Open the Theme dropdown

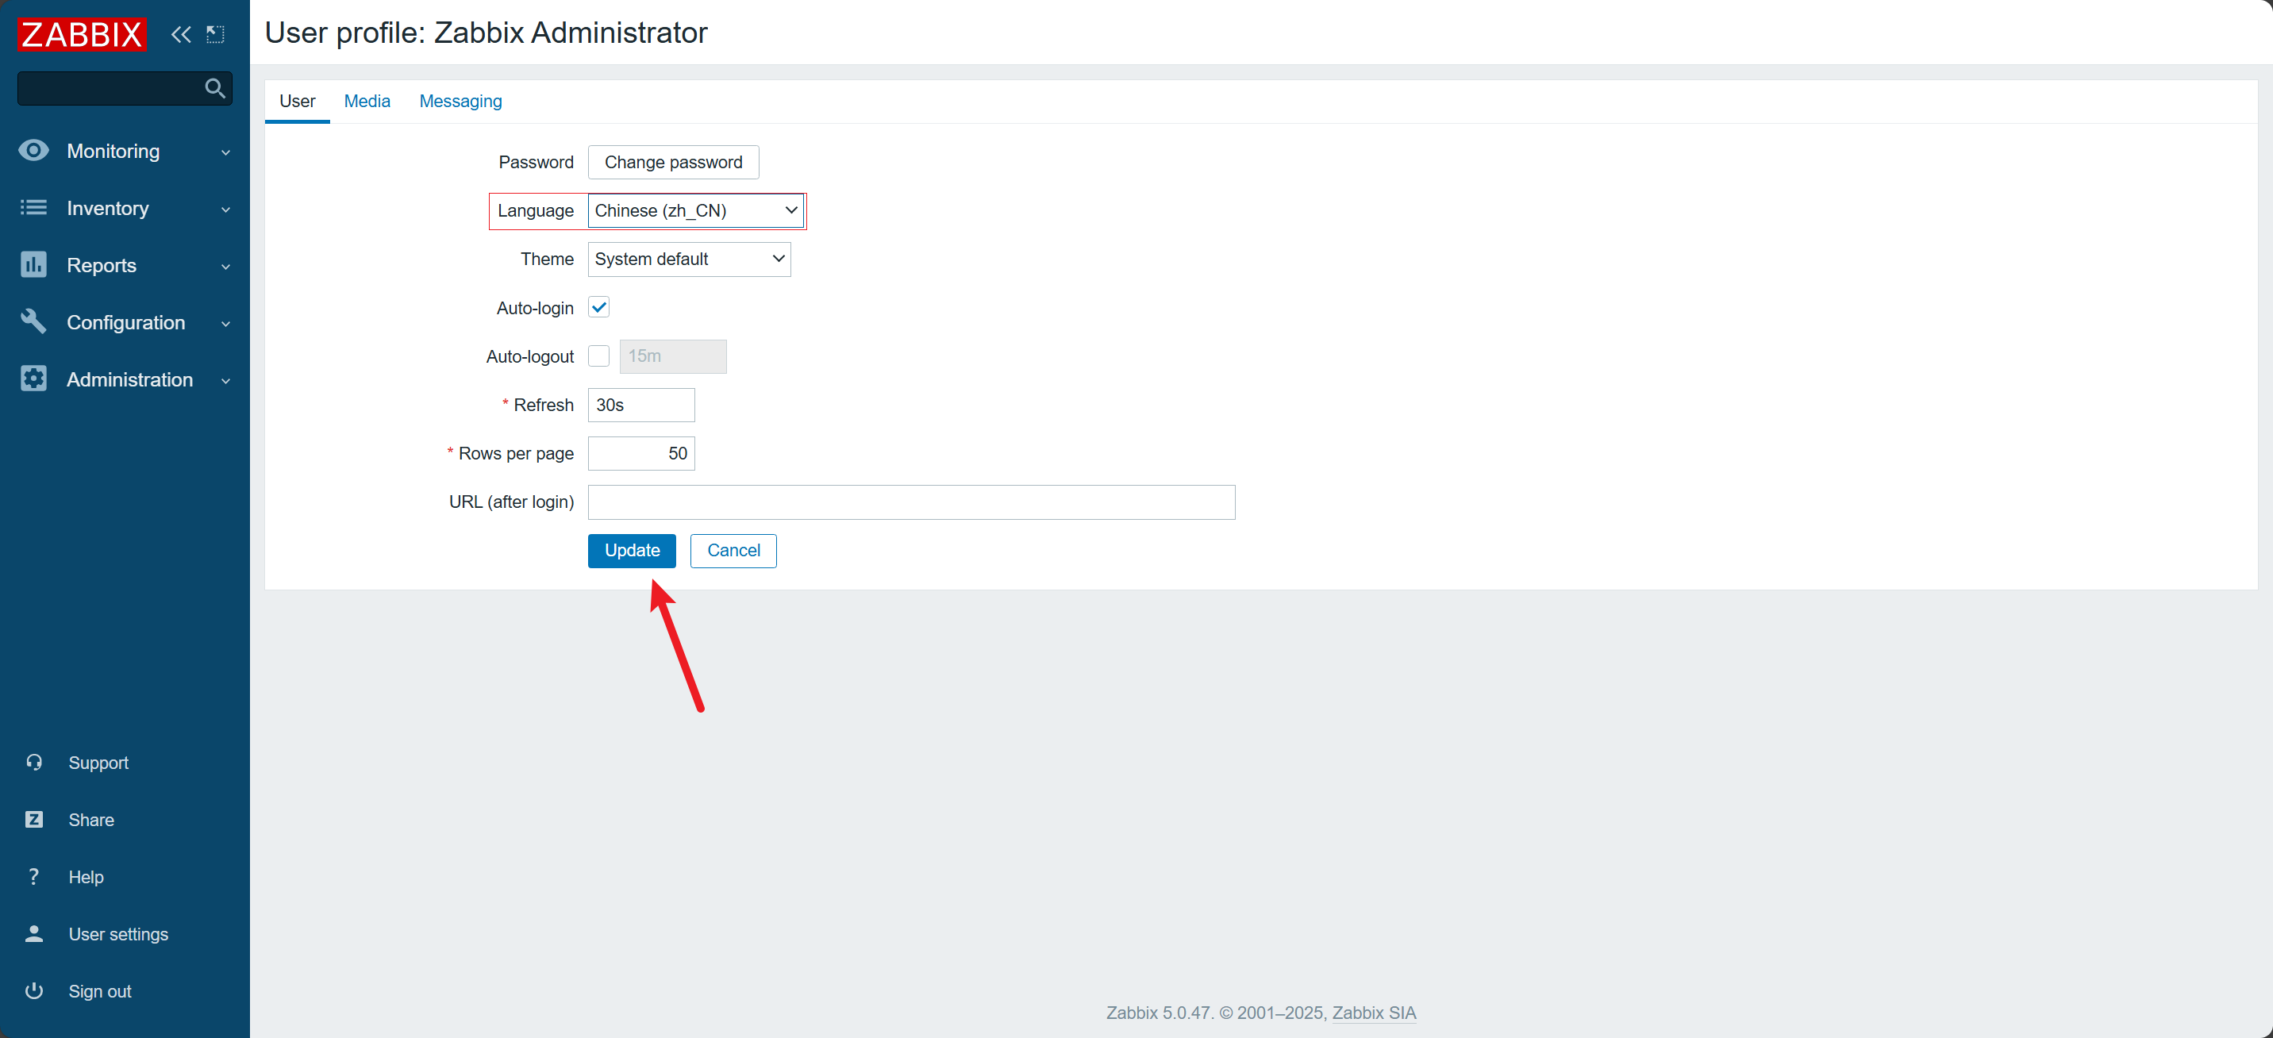[x=689, y=259]
